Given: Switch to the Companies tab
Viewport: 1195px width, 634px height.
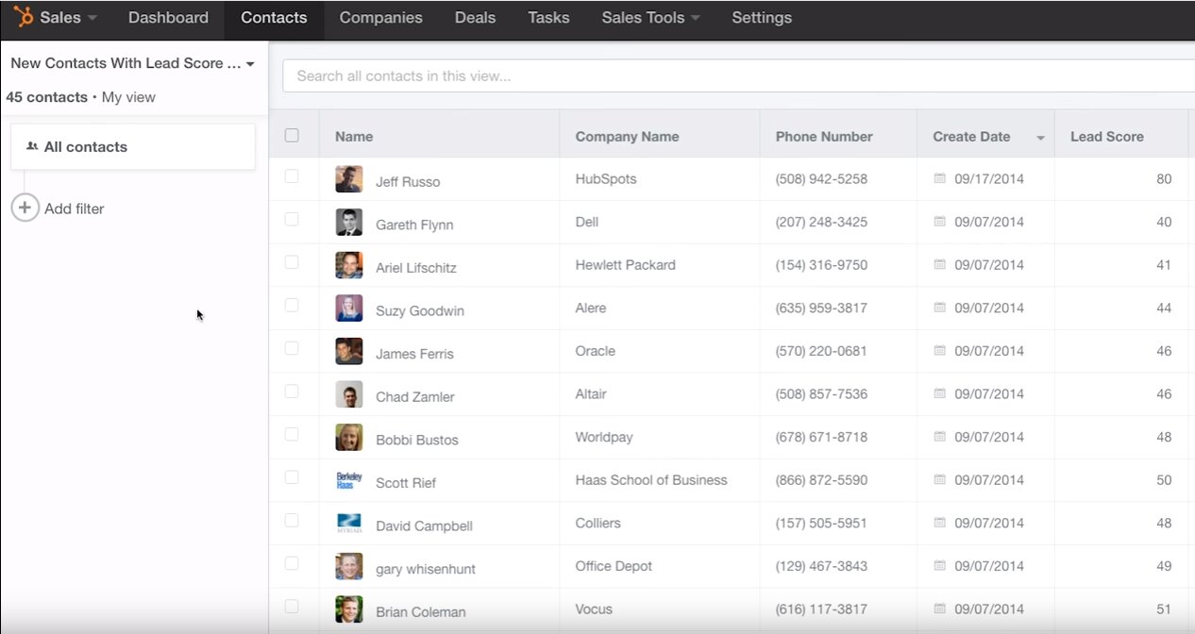Looking at the screenshot, I should (380, 18).
